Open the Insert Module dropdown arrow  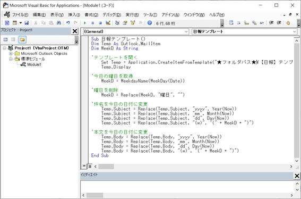pyautogui.click(x=20, y=23)
